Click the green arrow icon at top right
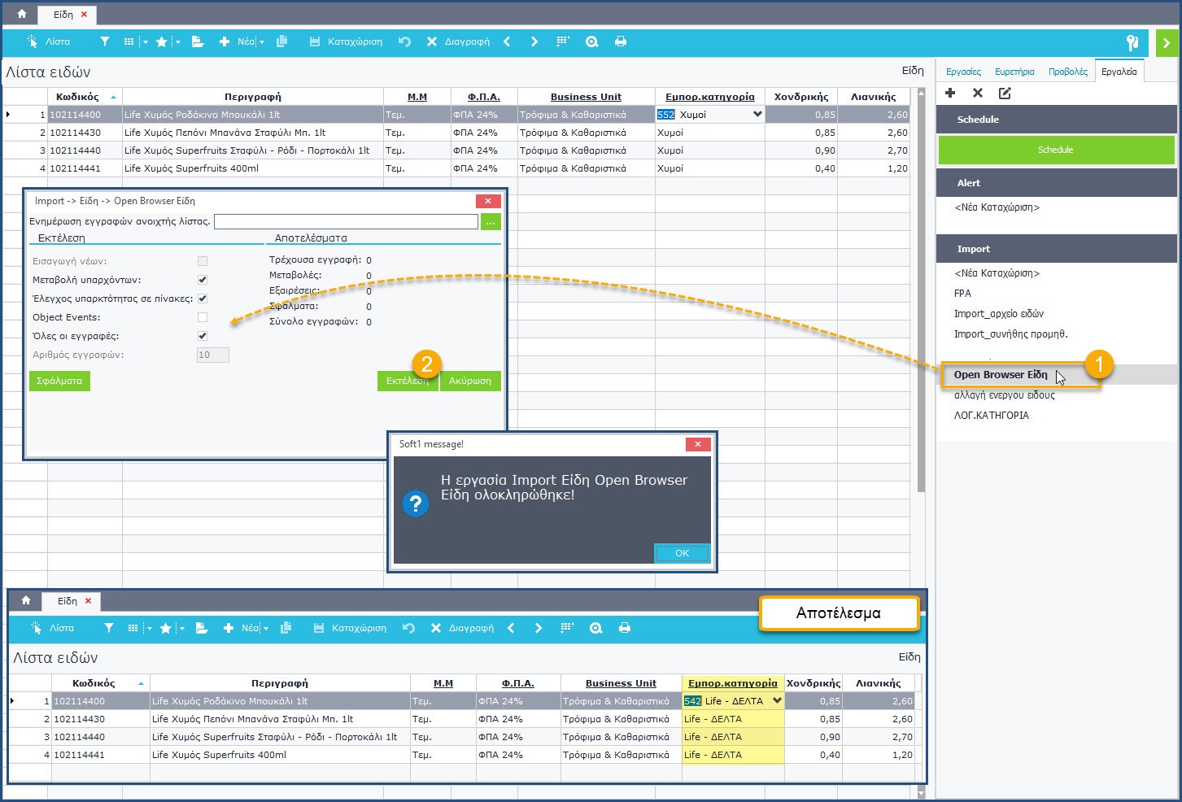This screenshot has width=1182, height=802. (1167, 43)
